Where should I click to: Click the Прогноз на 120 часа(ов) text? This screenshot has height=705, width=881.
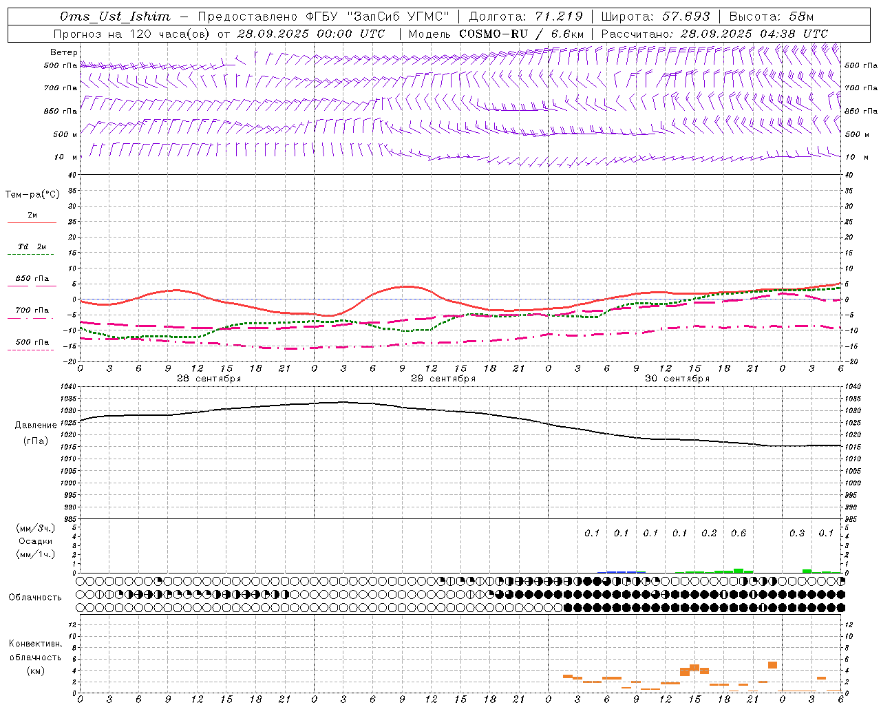[x=132, y=34]
